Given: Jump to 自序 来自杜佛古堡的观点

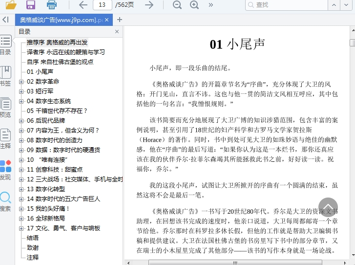Looking at the screenshot, I should click(60, 62).
